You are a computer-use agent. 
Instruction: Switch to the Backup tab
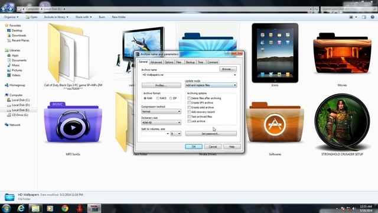190,62
